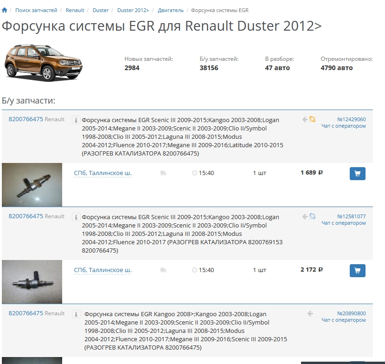Open 'Поиск запчастей' breadcrumb link
This screenshot has height=364, width=385.
click(36, 10)
